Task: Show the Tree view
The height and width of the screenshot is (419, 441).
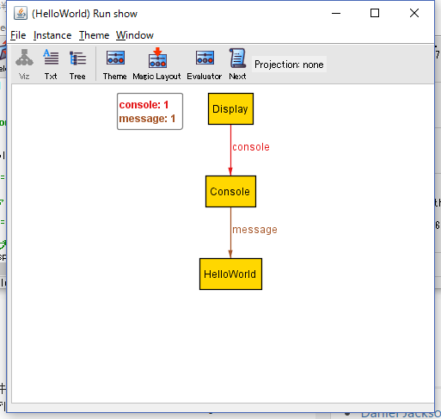Action: [77, 65]
